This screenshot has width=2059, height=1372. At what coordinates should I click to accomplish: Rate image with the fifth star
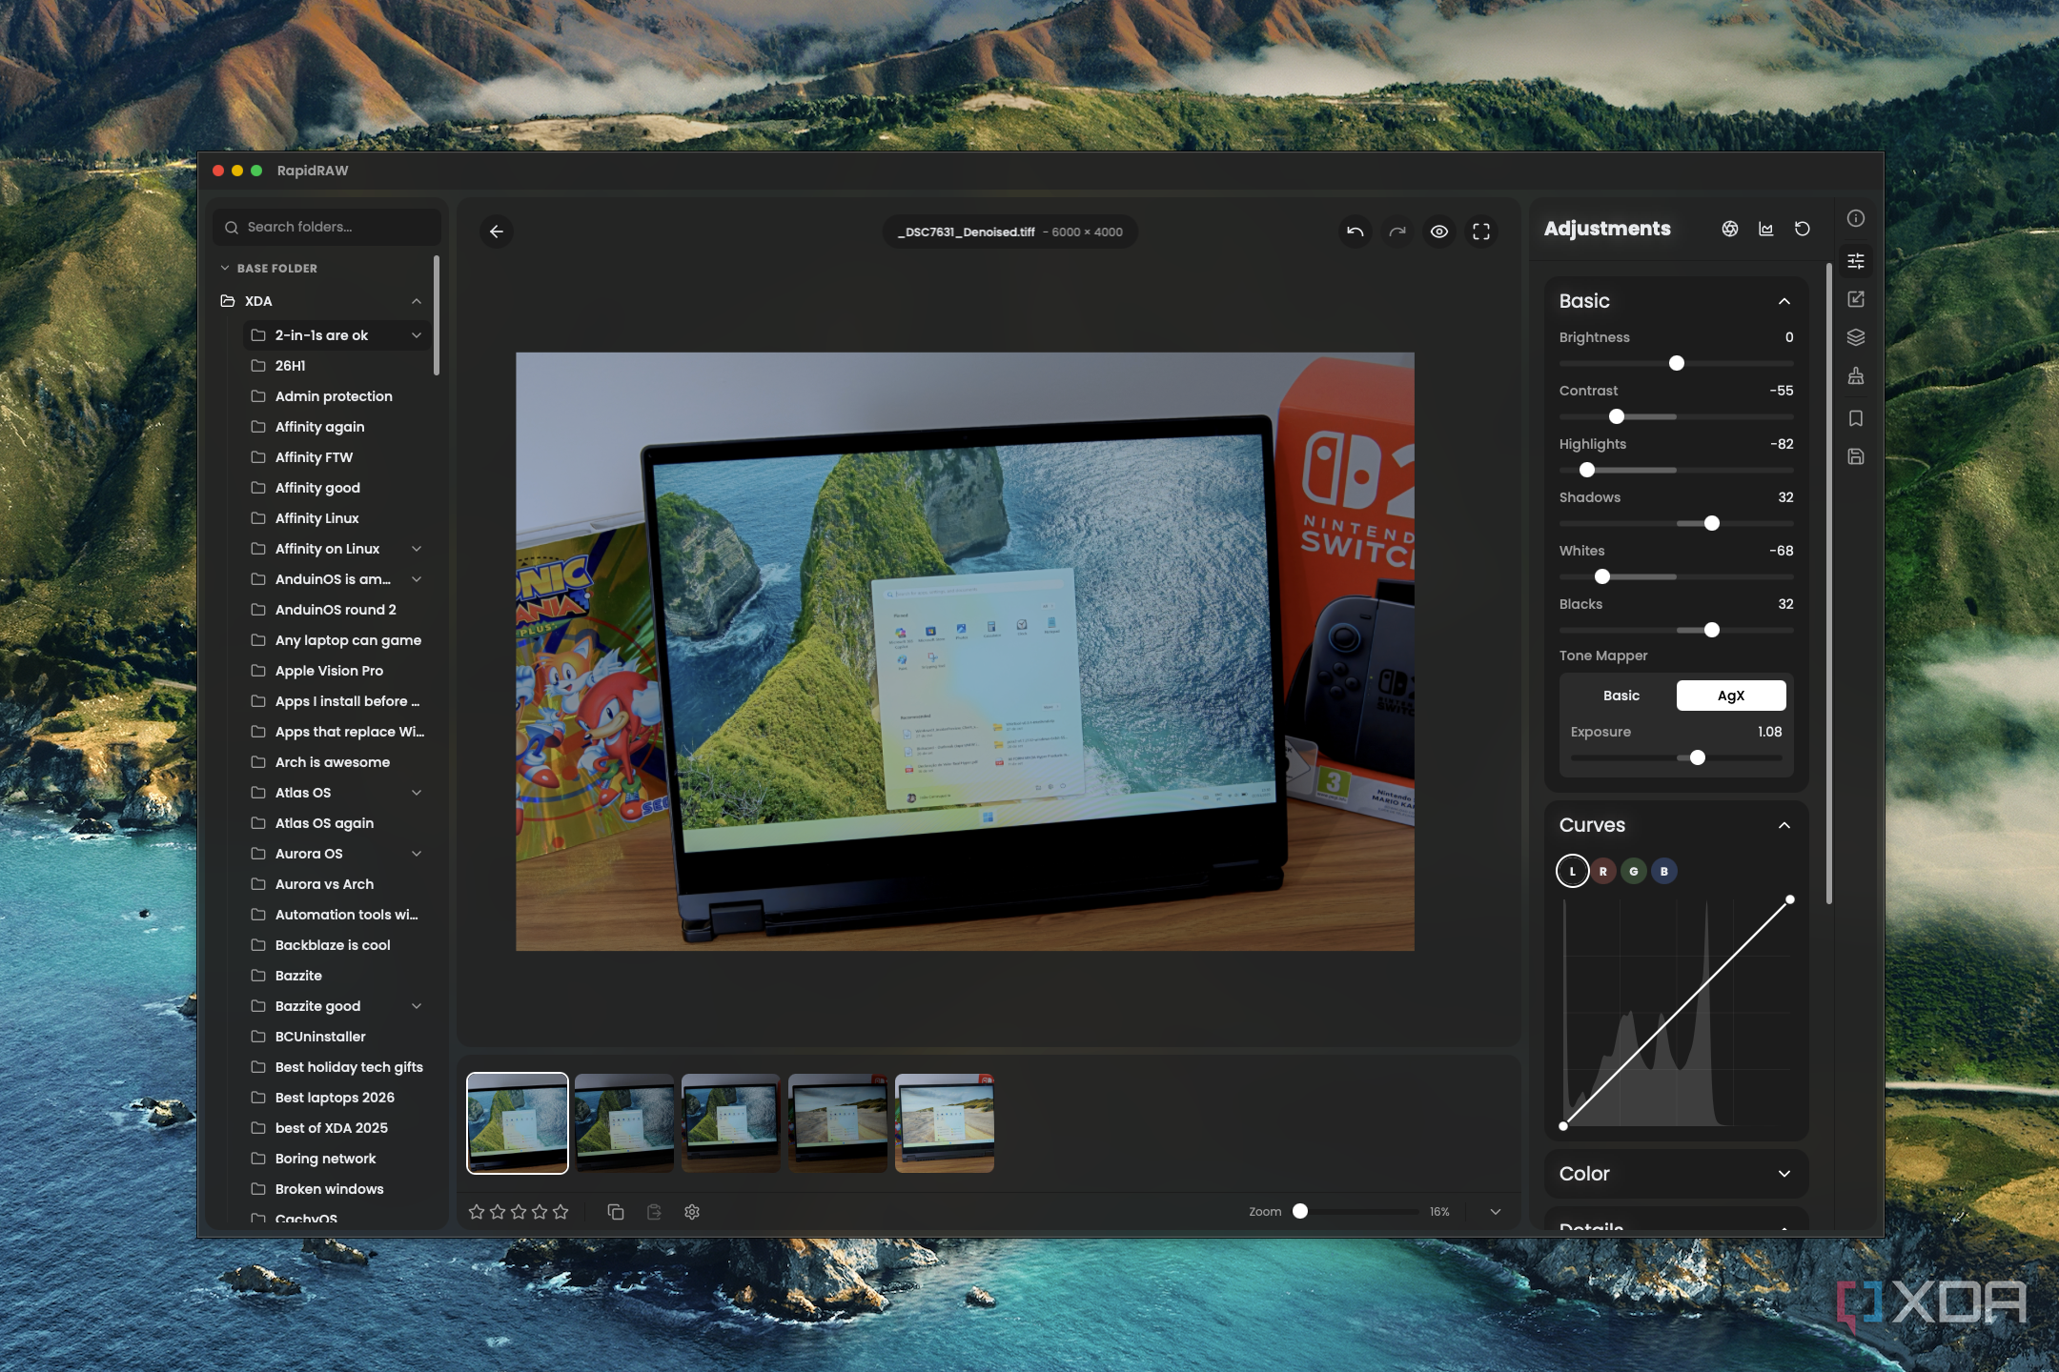coord(561,1212)
